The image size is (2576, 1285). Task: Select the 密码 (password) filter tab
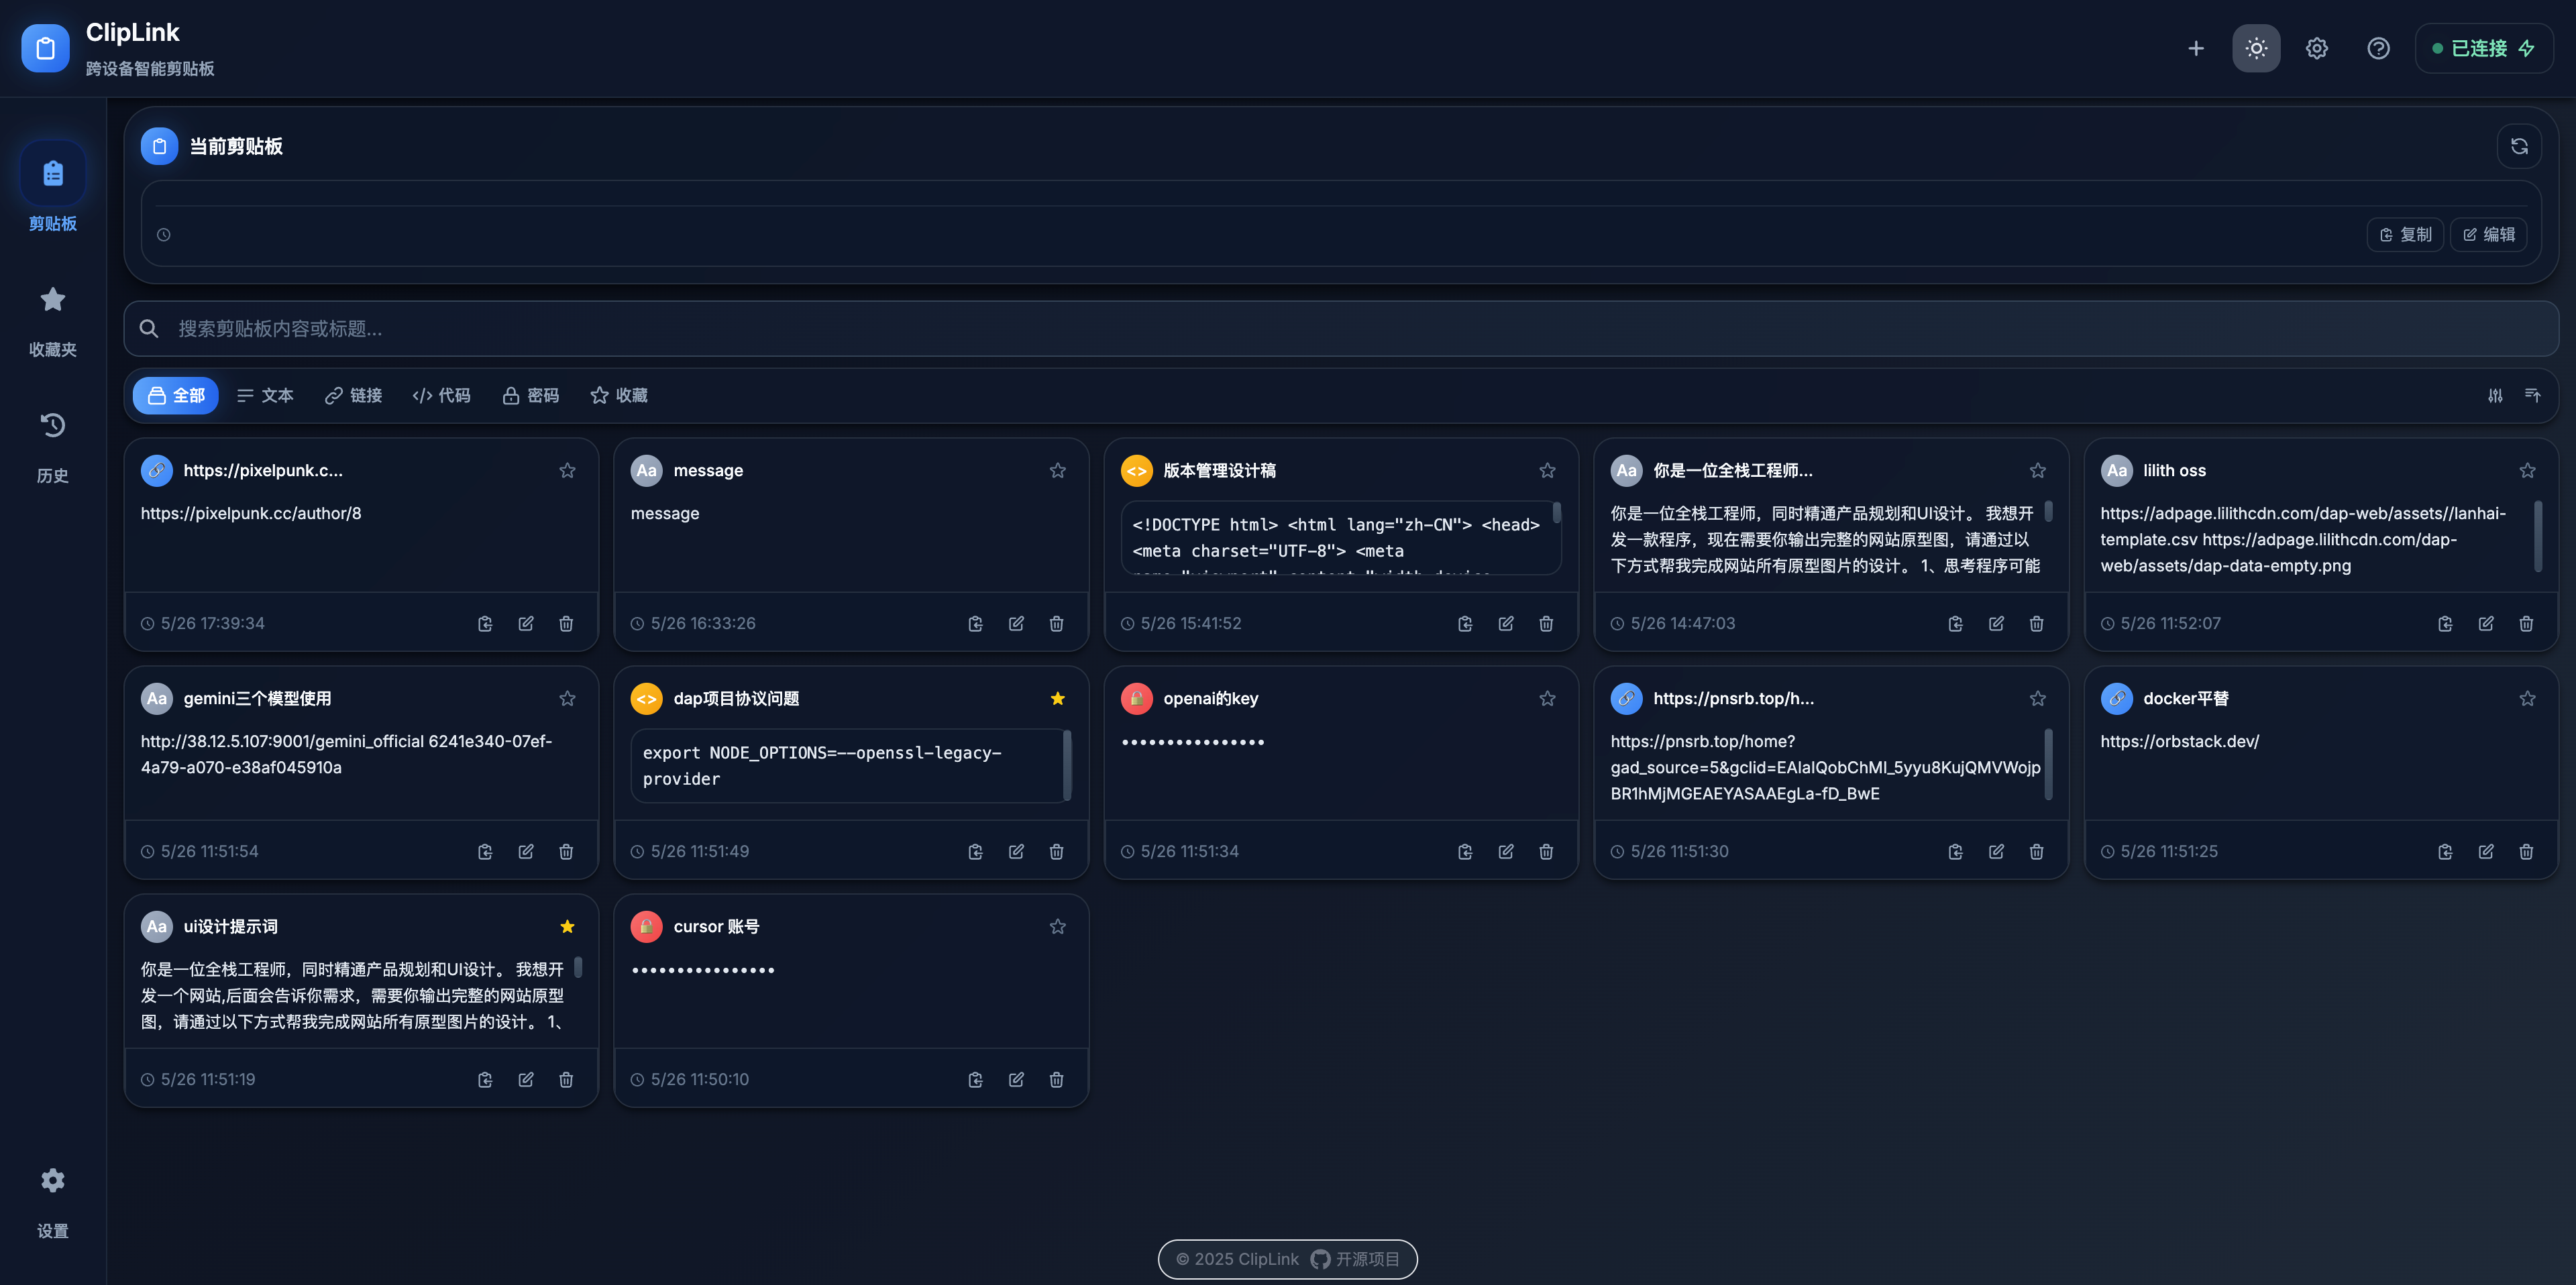click(530, 395)
